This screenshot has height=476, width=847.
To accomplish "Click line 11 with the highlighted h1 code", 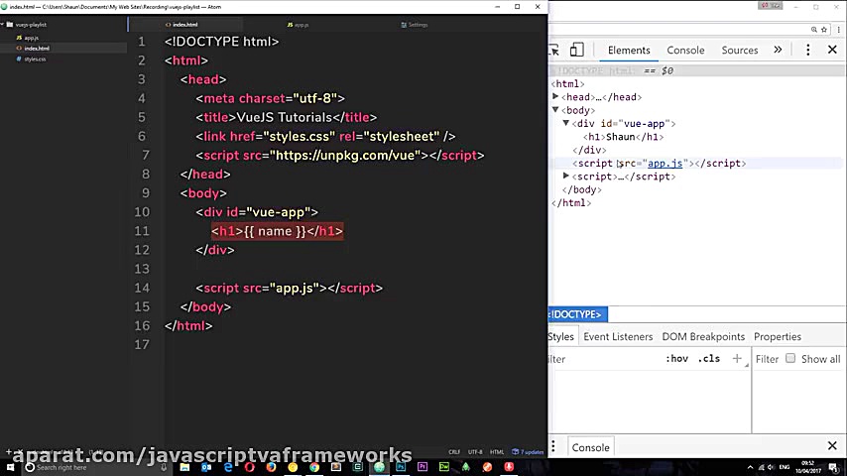I will 277,231.
